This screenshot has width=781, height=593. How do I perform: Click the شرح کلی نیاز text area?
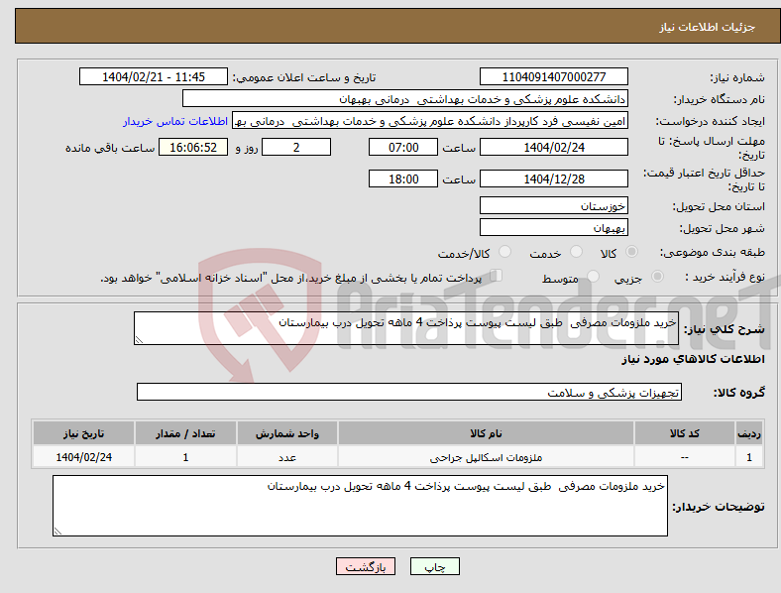tap(406, 328)
